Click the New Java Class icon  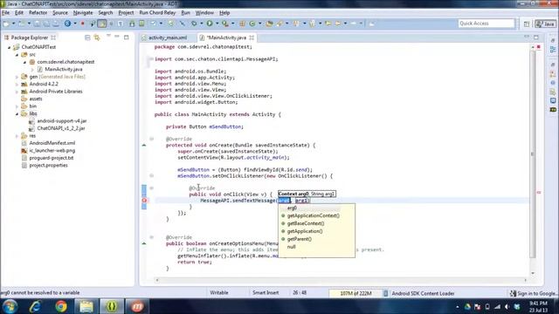pos(252,24)
